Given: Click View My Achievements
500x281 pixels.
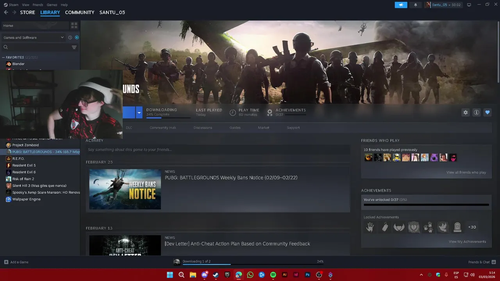Looking at the screenshot, I should pyautogui.click(x=467, y=242).
